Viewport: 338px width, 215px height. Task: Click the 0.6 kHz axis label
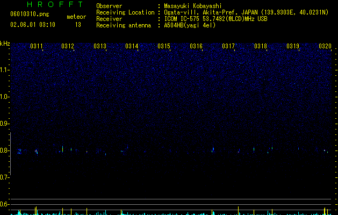(5, 204)
